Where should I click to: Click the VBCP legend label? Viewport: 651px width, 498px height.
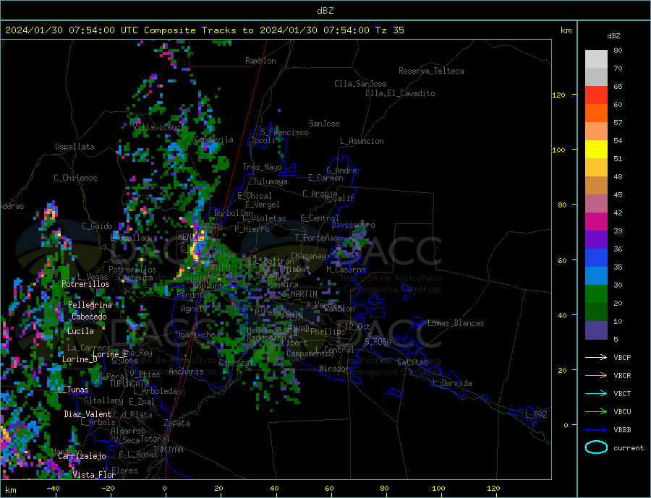[622, 357]
